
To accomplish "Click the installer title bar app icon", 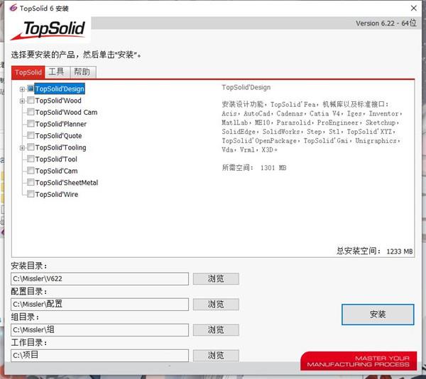I will [x=13, y=8].
